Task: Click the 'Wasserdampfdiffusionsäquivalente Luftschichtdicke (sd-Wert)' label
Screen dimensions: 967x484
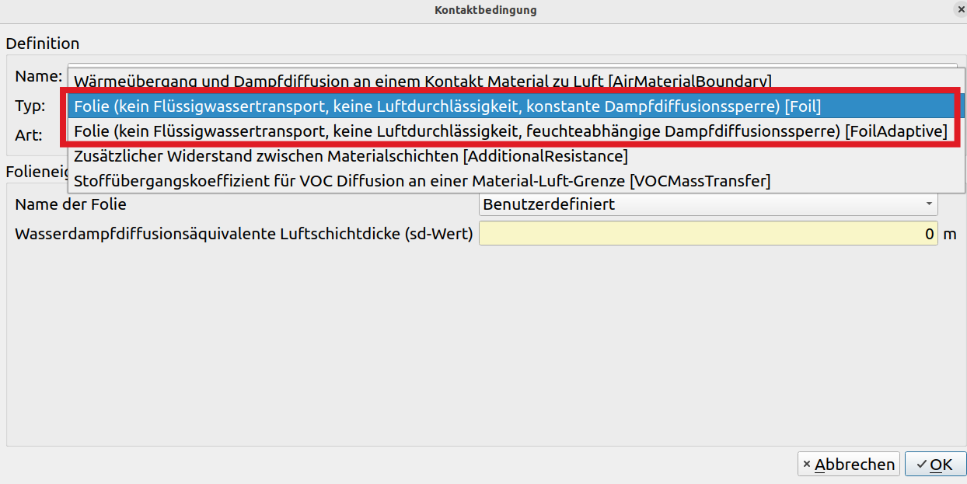Action: point(244,234)
